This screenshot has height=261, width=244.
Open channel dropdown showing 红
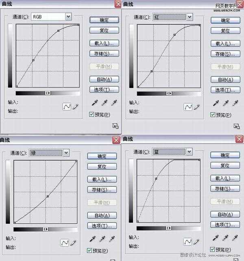(190, 17)
